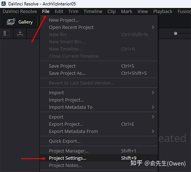Click the import download arrow icon

click(20, 33)
